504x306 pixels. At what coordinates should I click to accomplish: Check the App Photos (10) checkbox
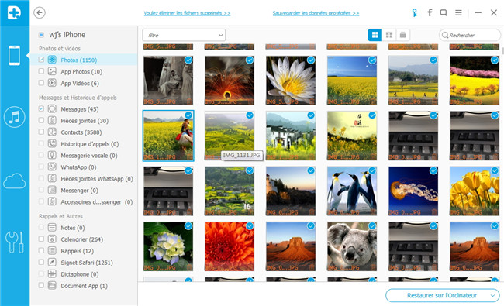click(x=41, y=71)
